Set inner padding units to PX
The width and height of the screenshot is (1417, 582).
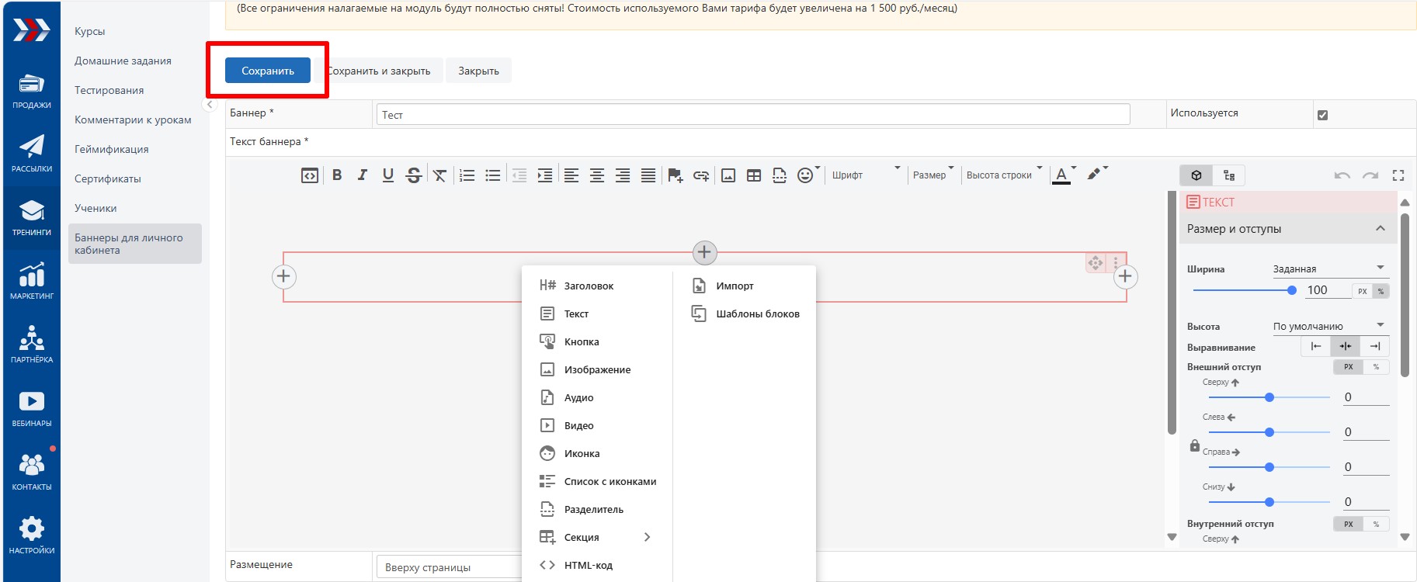coord(1349,524)
